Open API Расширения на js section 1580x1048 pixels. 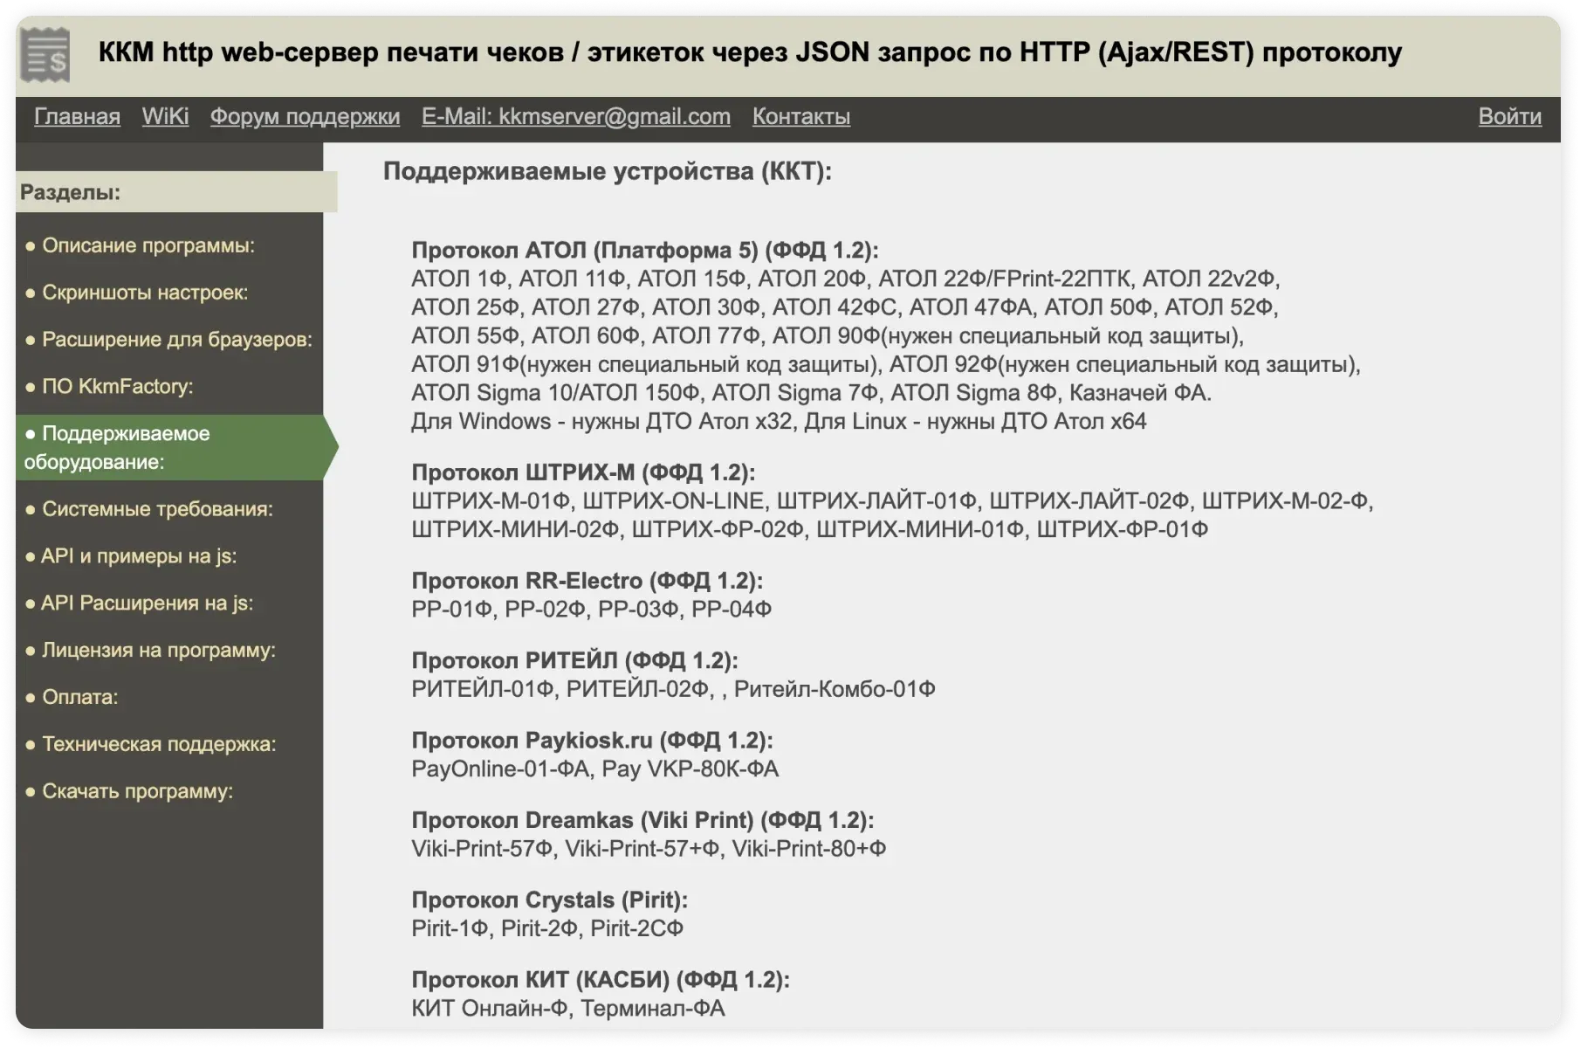pos(147,603)
